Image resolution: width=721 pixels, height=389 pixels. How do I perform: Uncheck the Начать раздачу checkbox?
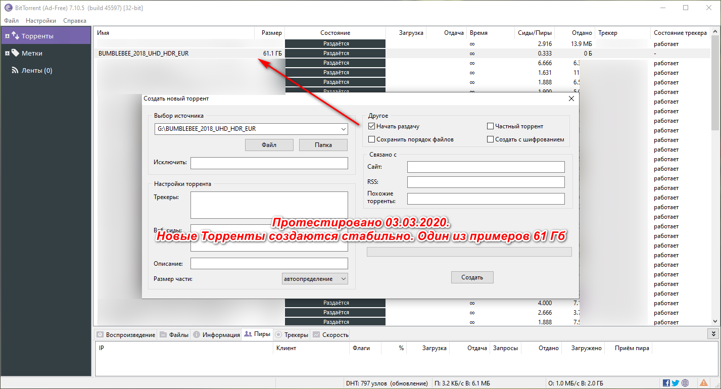pos(372,126)
